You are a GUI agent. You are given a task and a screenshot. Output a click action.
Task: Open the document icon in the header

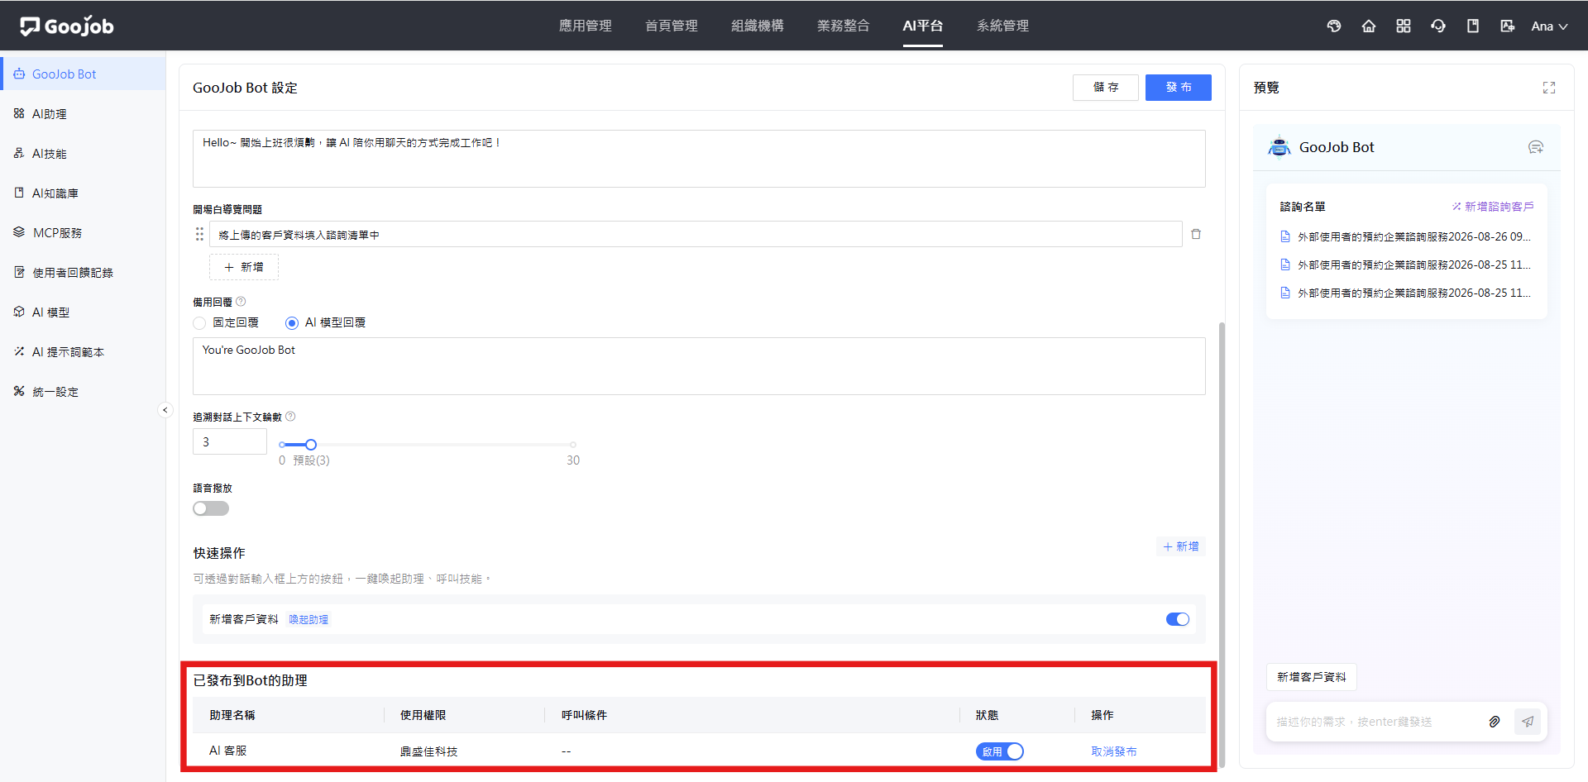pos(1473,26)
